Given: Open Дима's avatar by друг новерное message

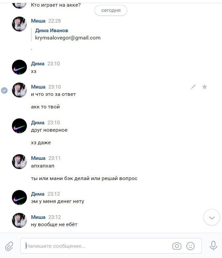Looking at the screenshot, I should [x=20, y=126].
